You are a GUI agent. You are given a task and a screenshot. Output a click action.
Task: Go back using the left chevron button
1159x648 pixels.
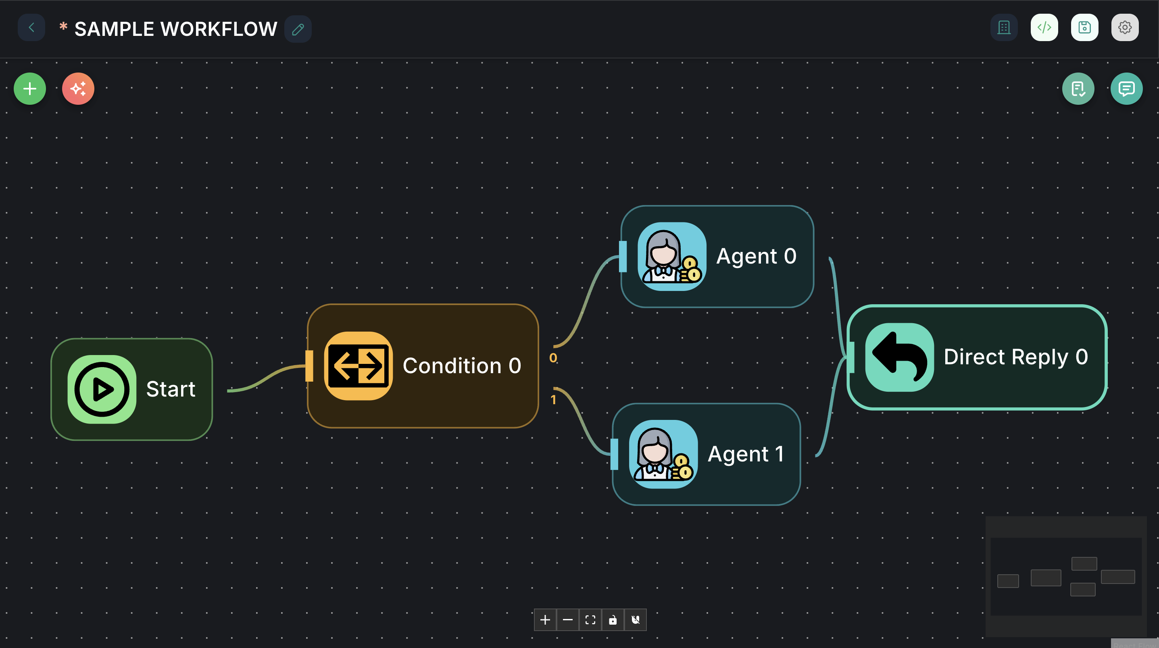31,27
